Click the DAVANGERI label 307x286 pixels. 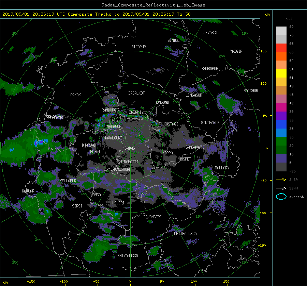pyautogui.click(x=152, y=217)
